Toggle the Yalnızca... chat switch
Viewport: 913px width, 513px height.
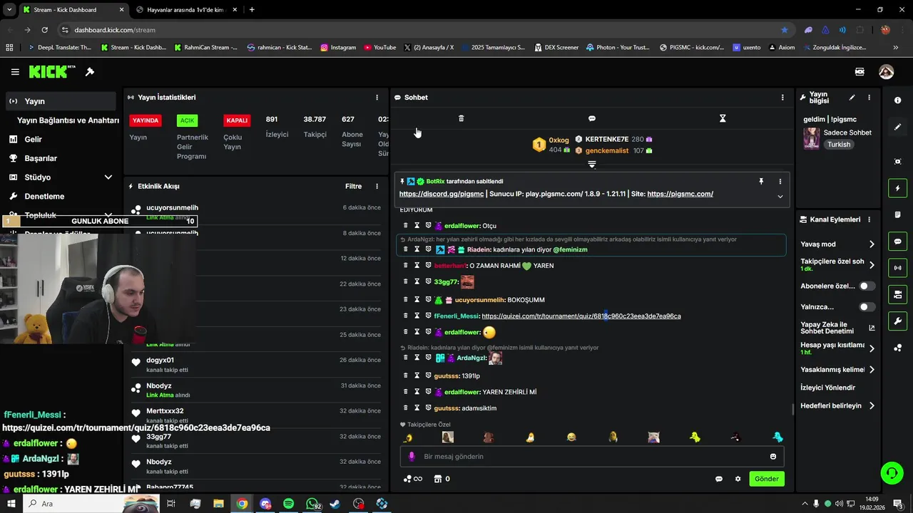tap(867, 307)
